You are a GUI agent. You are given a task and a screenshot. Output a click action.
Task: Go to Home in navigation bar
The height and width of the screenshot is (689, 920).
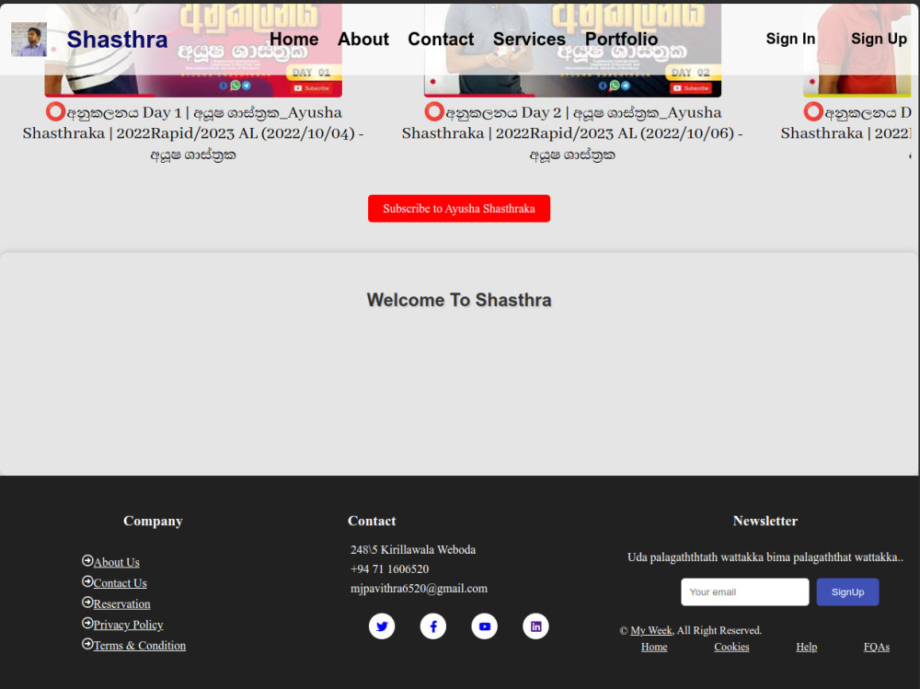tap(294, 39)
